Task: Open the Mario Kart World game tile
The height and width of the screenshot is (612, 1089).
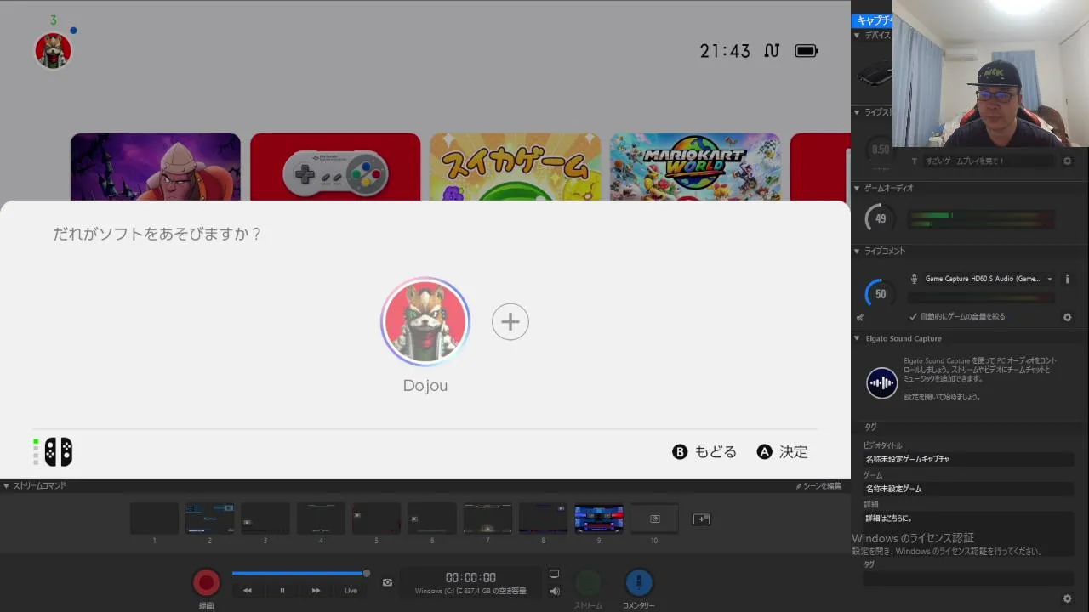Action: (x=695, y=167)
